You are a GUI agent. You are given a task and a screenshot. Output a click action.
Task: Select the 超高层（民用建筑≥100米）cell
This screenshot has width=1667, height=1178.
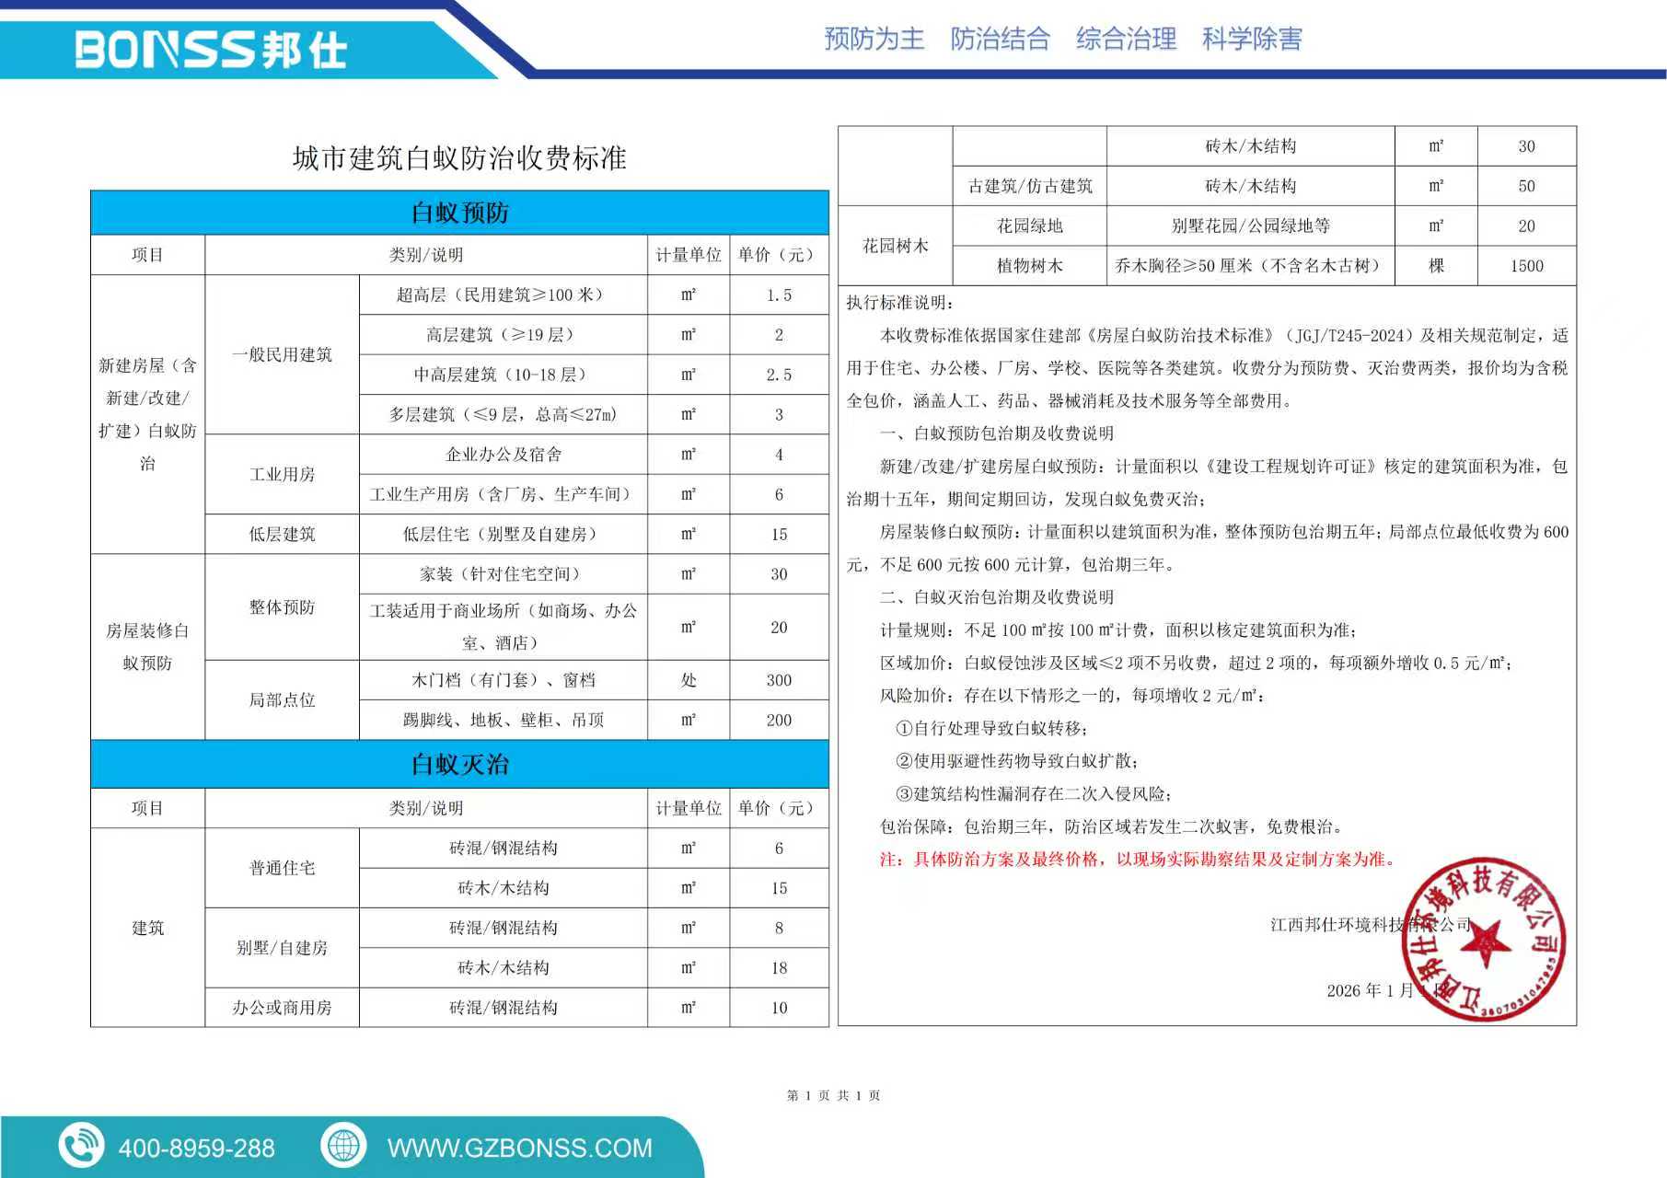click(x=503, y=294)
